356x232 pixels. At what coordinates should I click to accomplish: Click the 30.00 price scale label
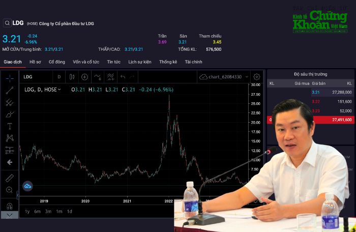[256, 85]
